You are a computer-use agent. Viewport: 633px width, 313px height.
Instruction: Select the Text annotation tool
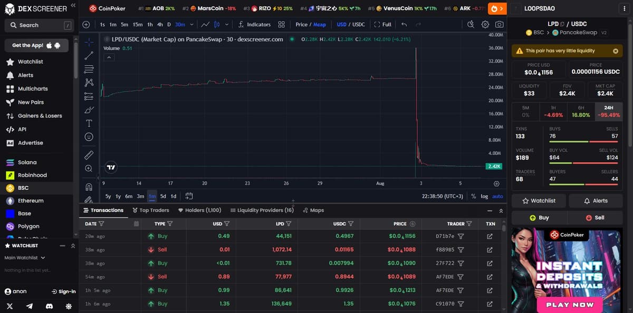89,123
